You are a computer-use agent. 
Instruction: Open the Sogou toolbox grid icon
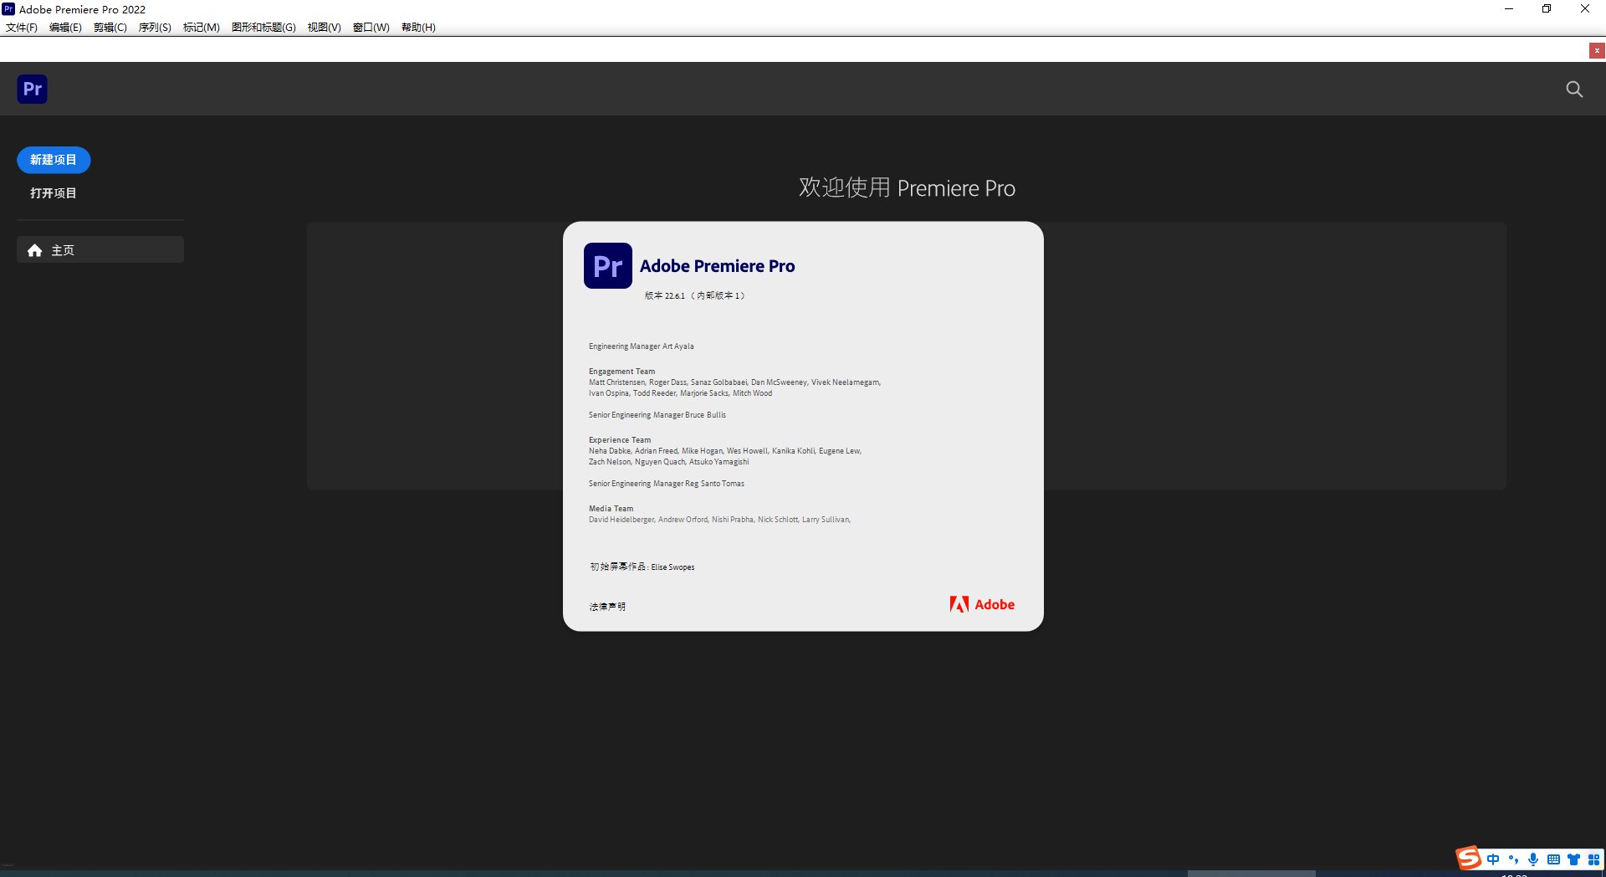tap(1593, 859)
